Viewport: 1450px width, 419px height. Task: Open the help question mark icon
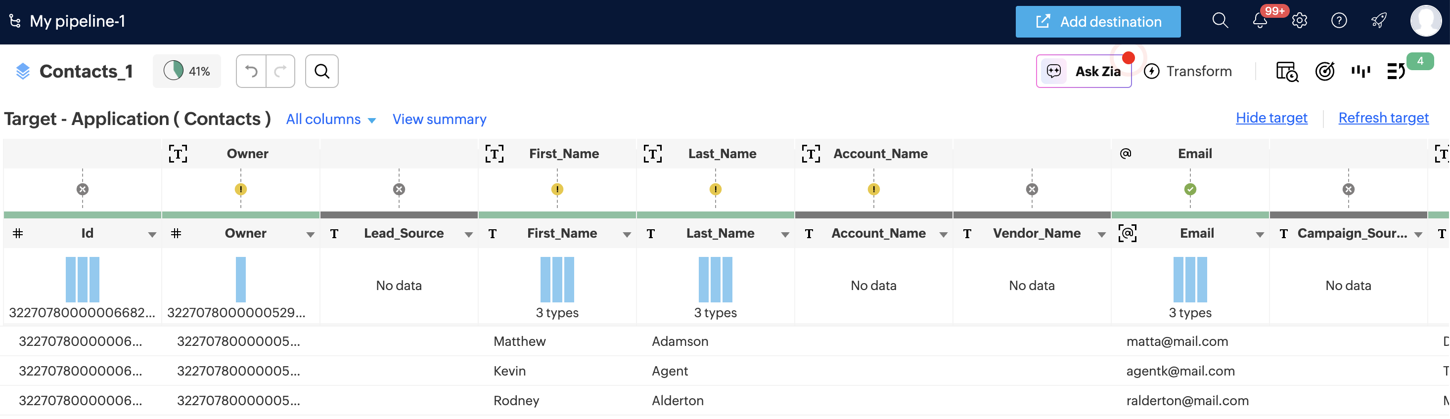pos(1339,21)
